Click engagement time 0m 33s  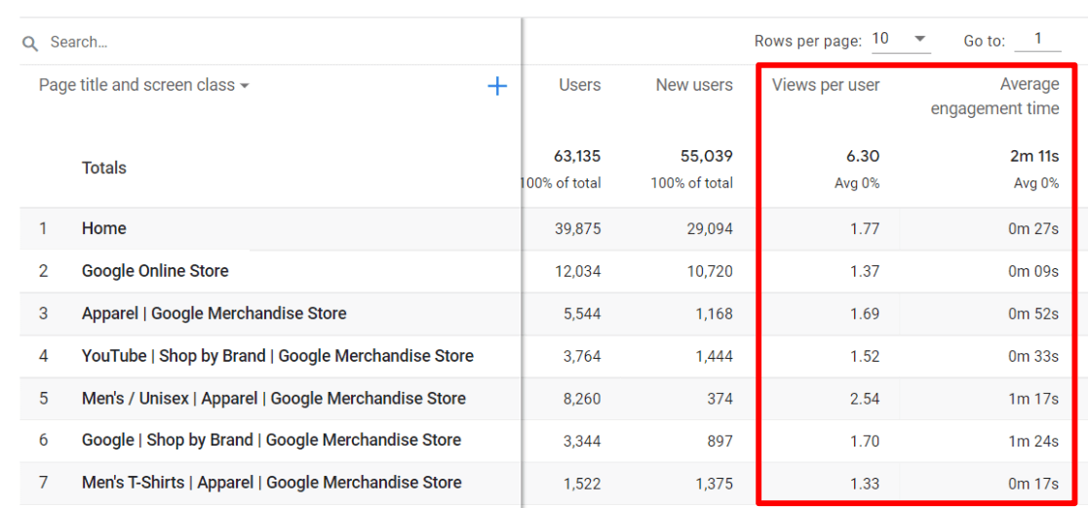(1033, 356)
